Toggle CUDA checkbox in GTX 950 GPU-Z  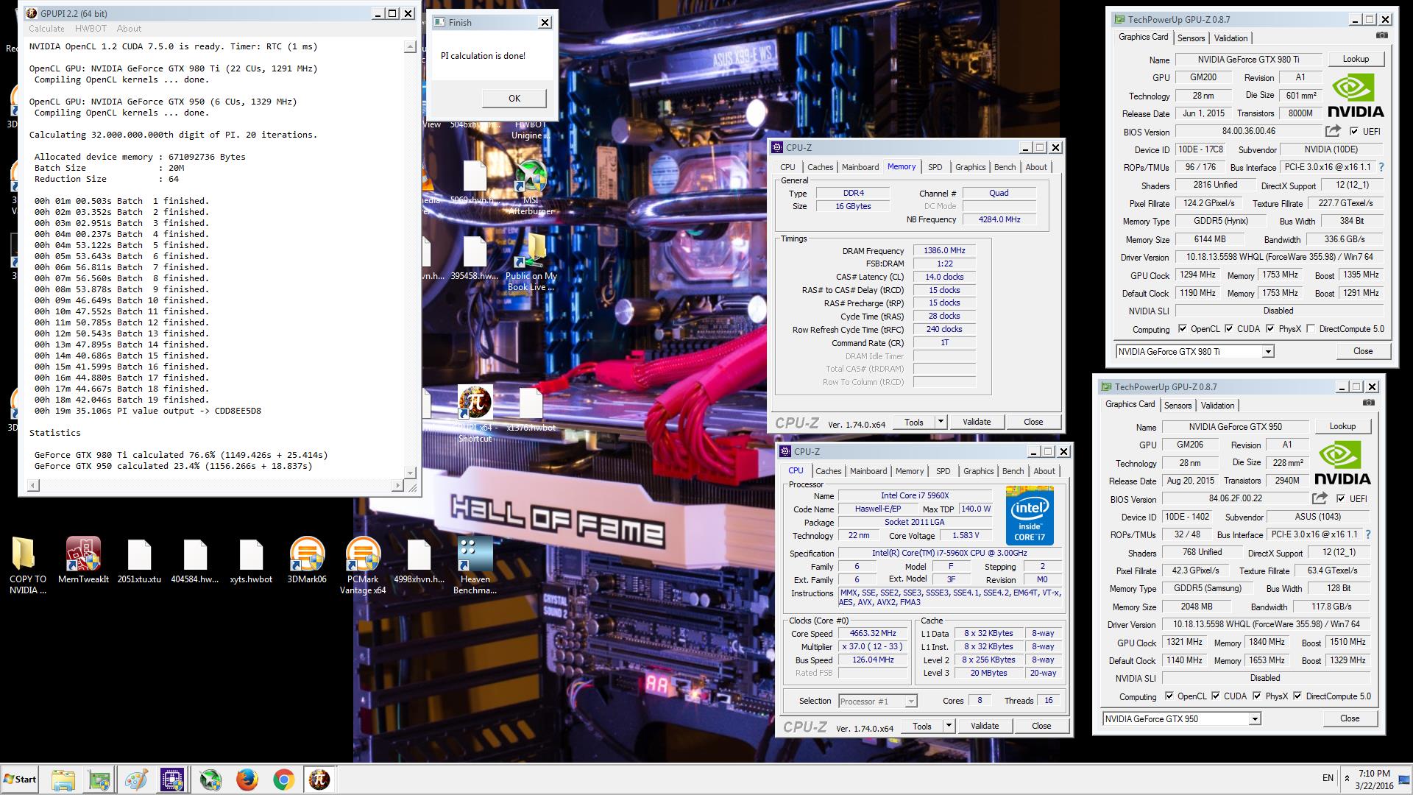click(x=1216, y=696)
